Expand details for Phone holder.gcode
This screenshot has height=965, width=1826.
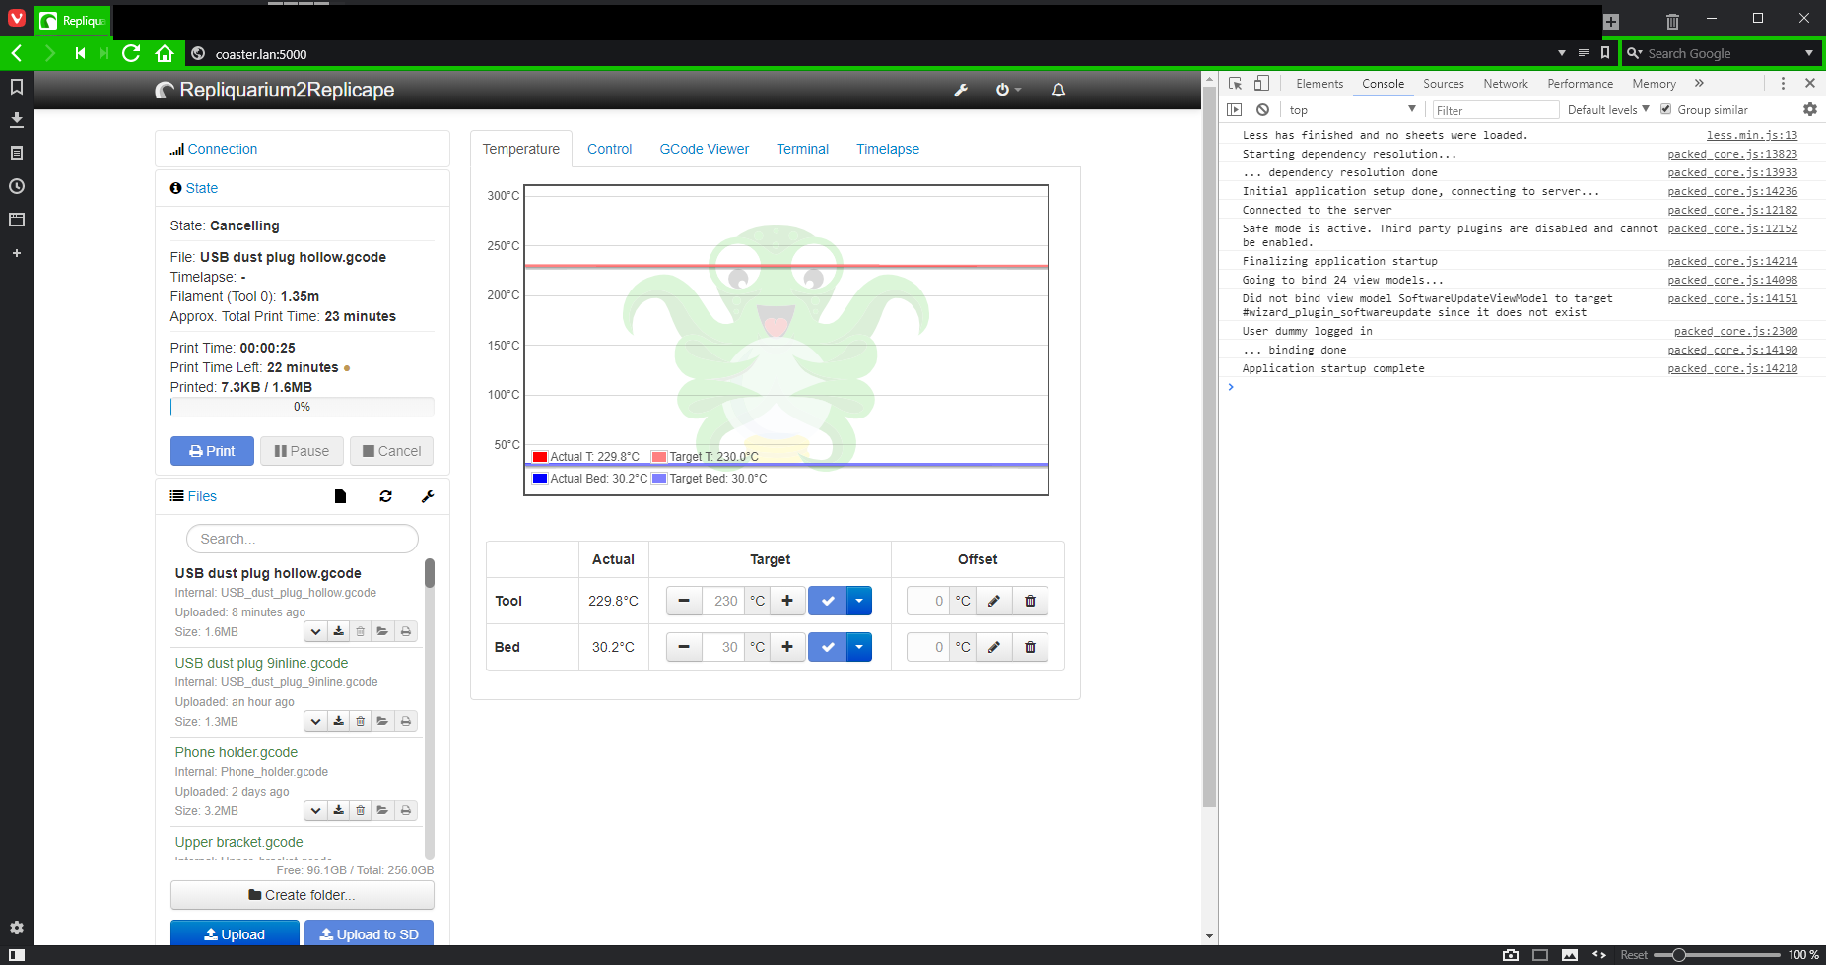315,809
